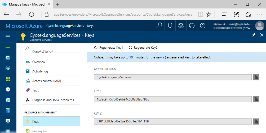Click the browser address bar URL
This screenshot has width=266, height=133.
click(x=123, y=14)
